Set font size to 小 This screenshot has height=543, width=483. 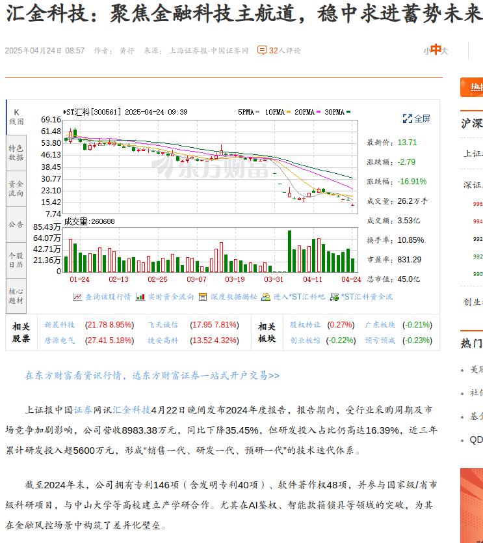click(426, 51)
